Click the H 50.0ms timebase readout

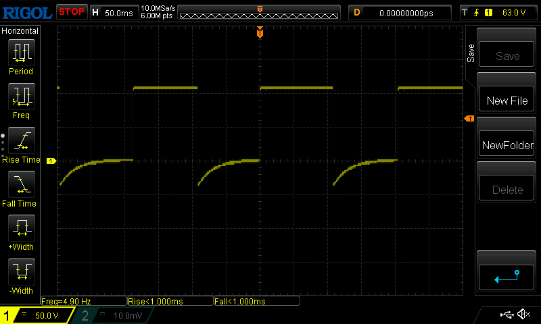coord(114,13)
